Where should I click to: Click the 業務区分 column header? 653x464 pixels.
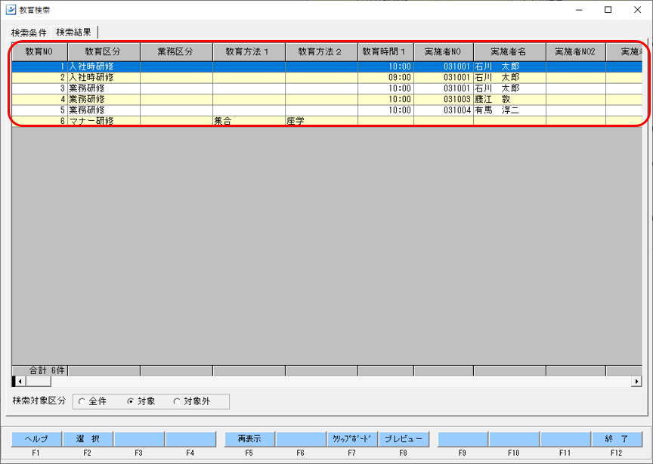(177, 52)
